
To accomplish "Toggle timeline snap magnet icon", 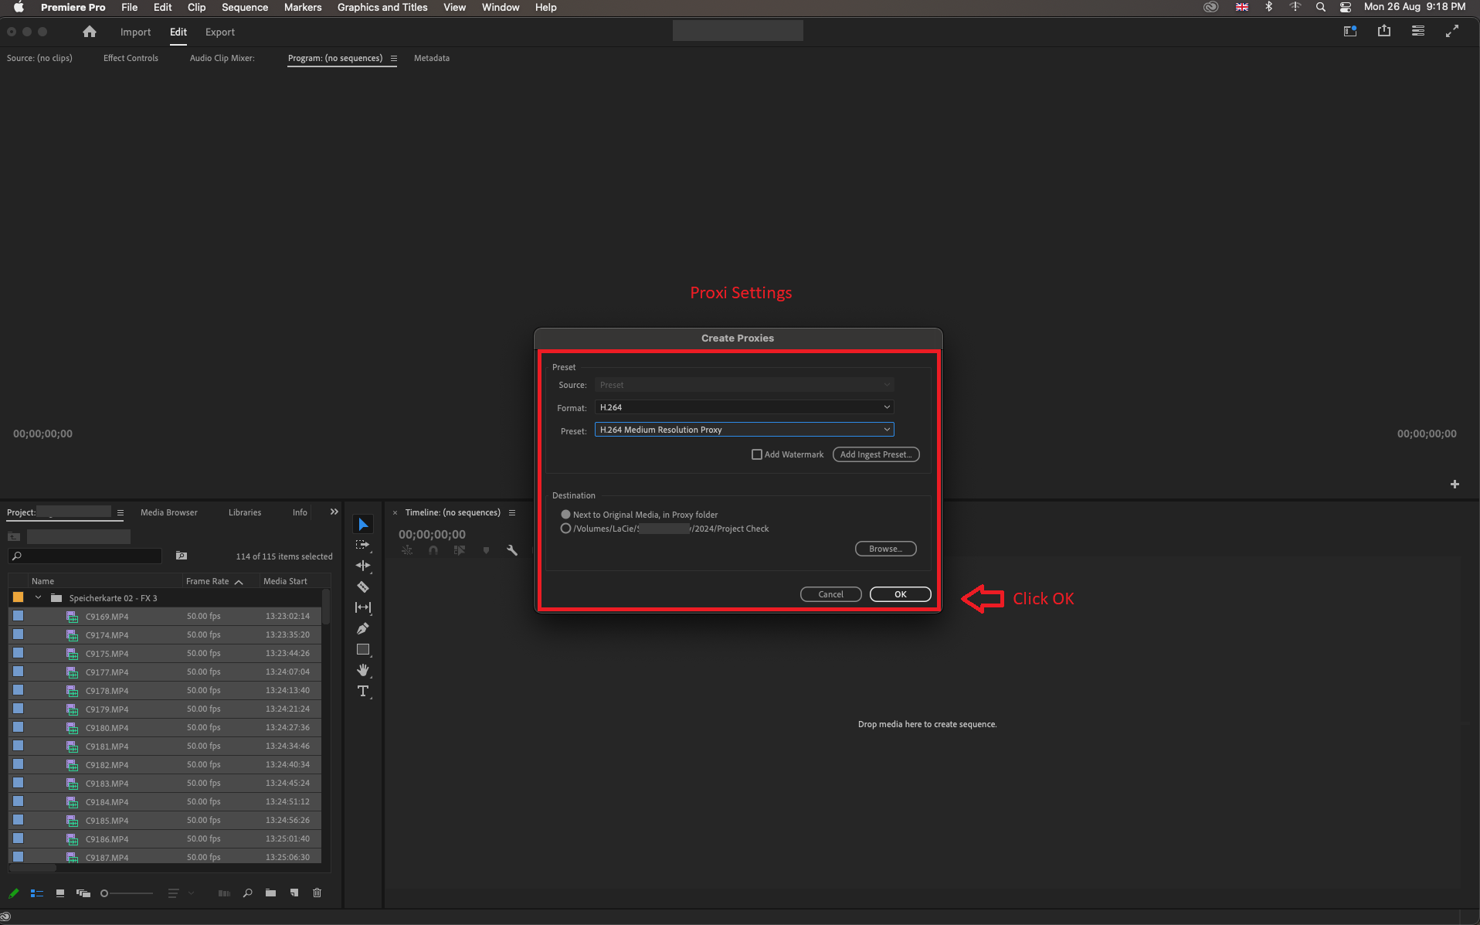I will (x=433, y=550).
